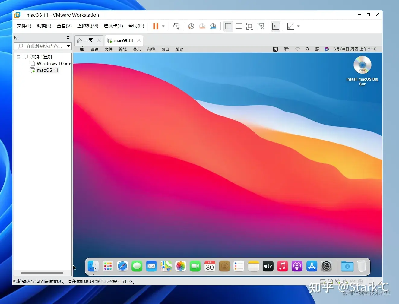
Task: Close the macOS 11 tab
Action: [x=139, y=40]
